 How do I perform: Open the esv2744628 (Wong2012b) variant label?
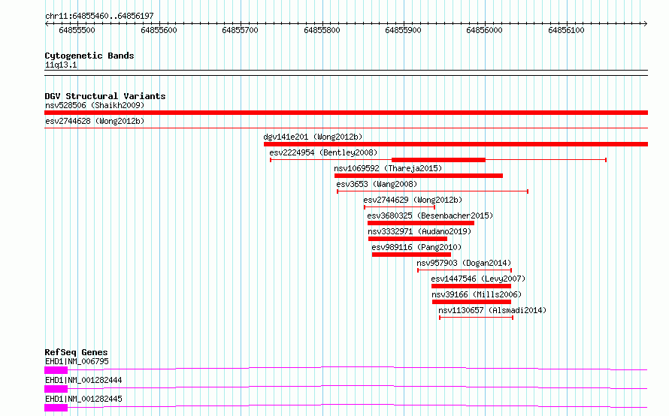click(95, 121)
